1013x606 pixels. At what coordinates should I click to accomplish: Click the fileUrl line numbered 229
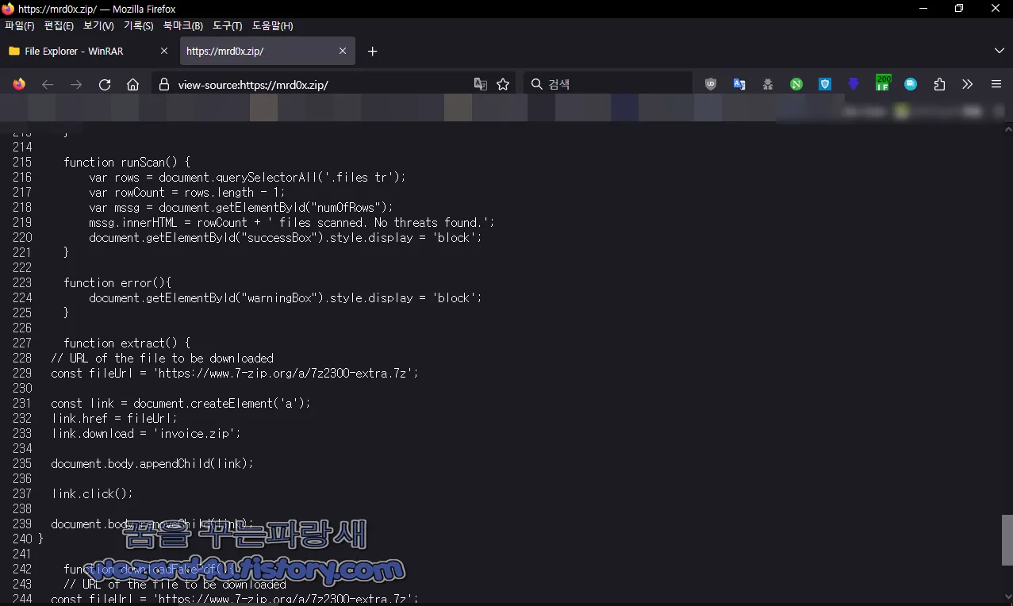tap(234, 373)
